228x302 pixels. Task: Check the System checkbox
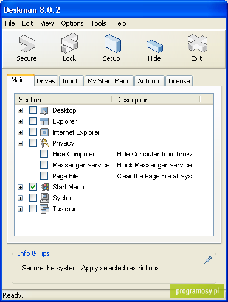click(33, 198)
